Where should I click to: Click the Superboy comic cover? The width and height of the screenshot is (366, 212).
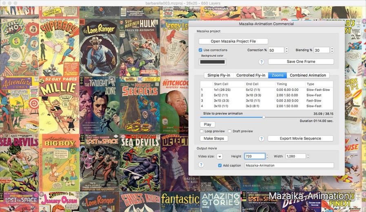(x=59, y=48)
